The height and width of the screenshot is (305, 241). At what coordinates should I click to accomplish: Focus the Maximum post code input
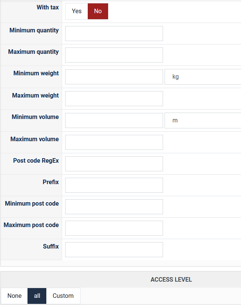(114, 228)
